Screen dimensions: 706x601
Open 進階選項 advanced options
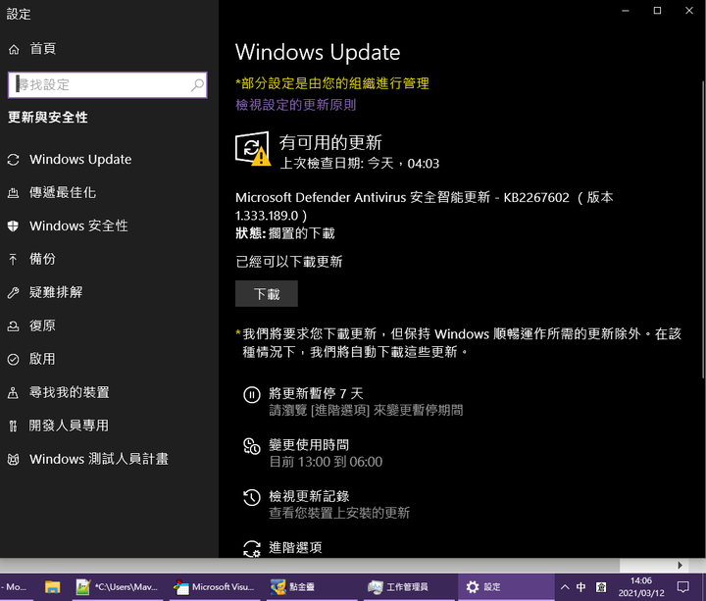click(x=295, y=547)
